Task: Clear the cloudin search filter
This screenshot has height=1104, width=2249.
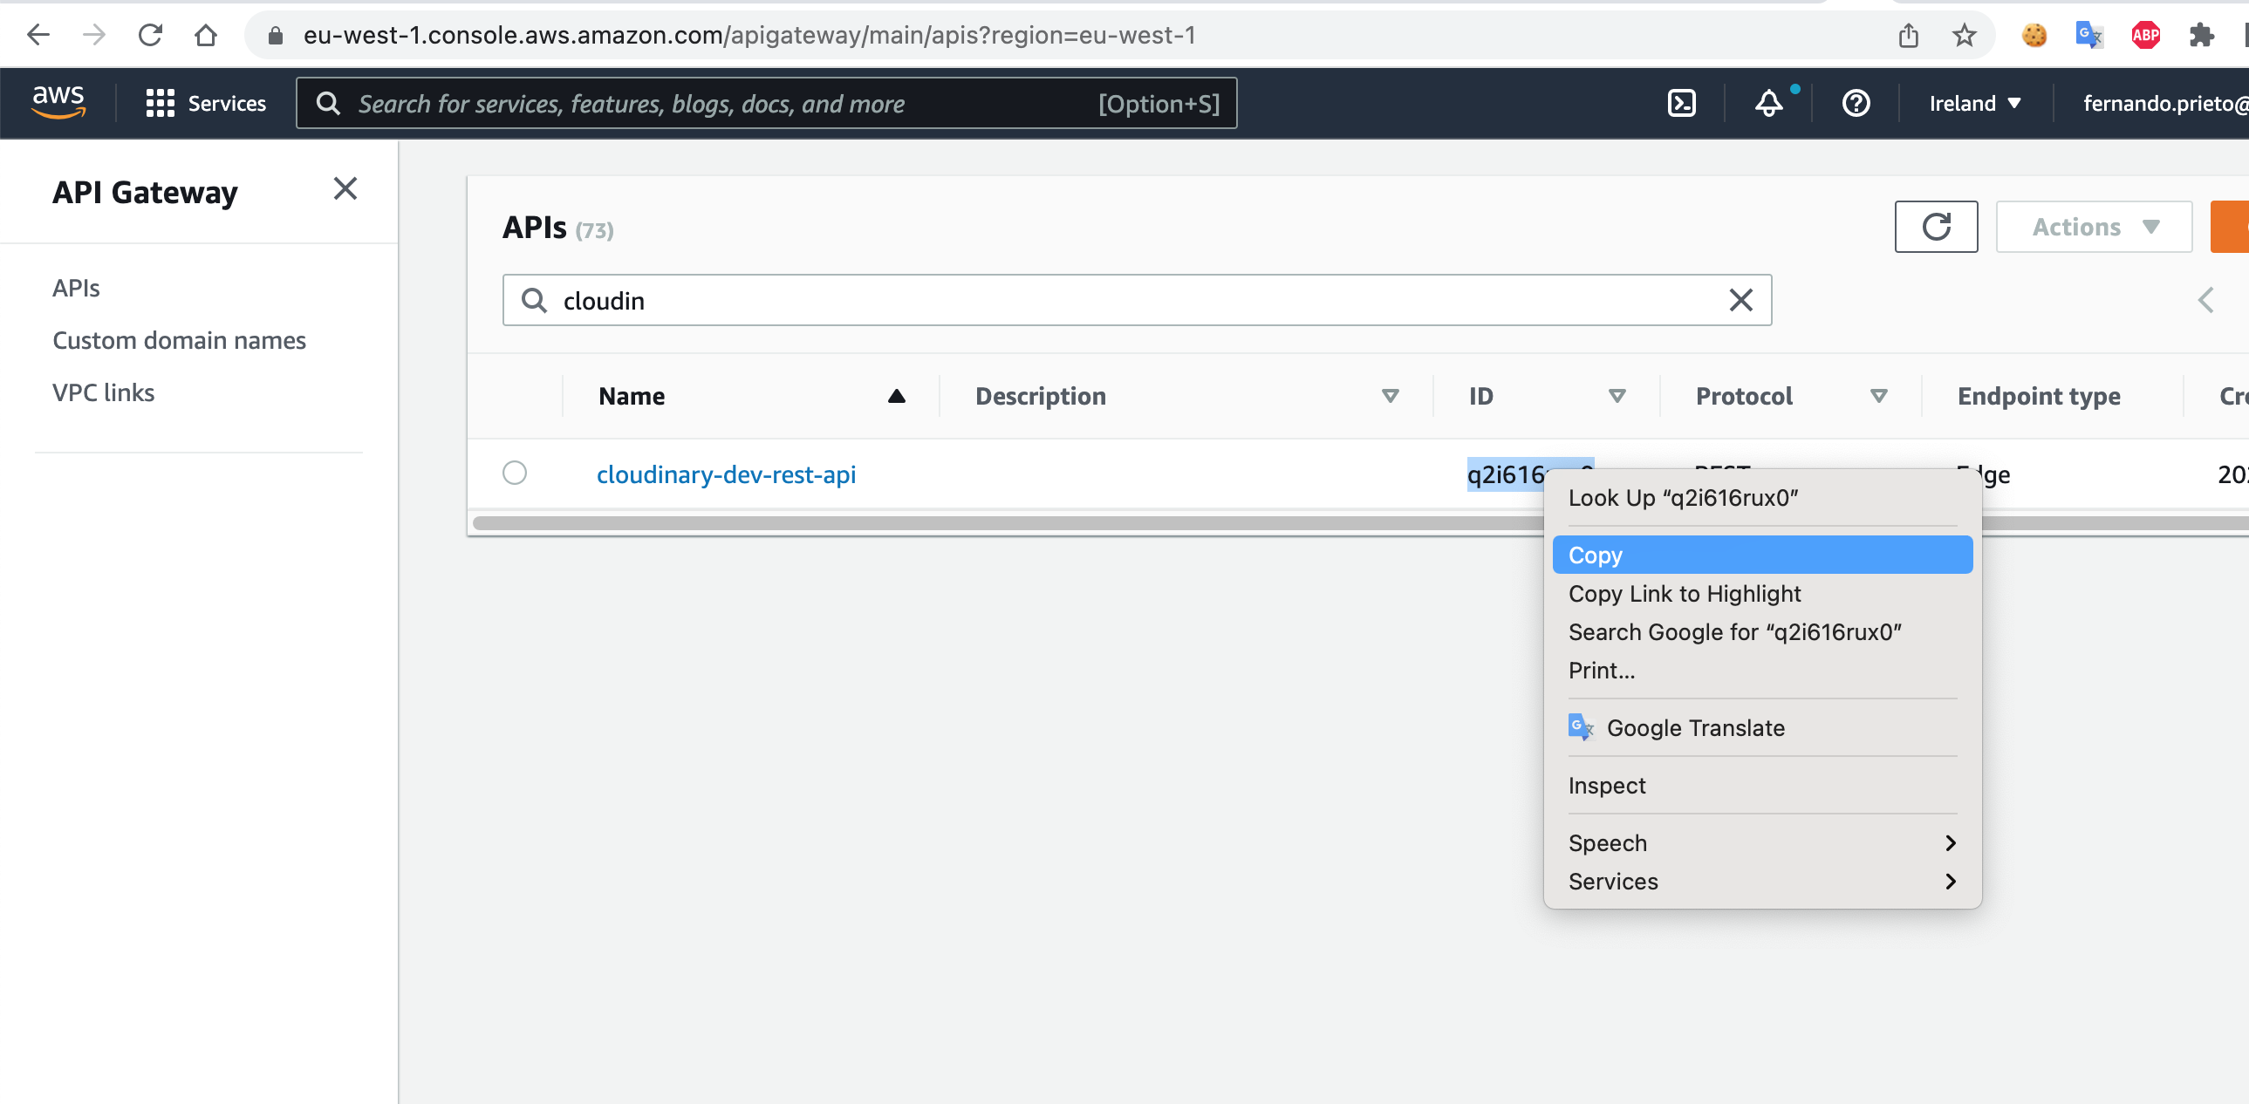Action: [x=1740, y=300]
